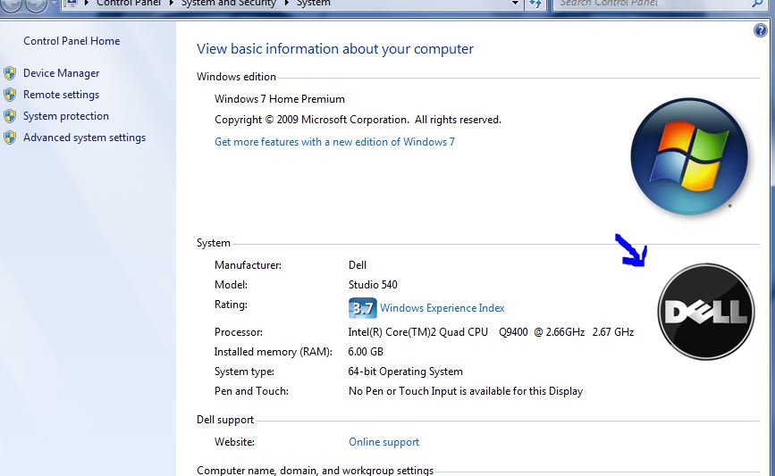
Task: Click the address bar refresh button
Action: click(x=535, y=4)
